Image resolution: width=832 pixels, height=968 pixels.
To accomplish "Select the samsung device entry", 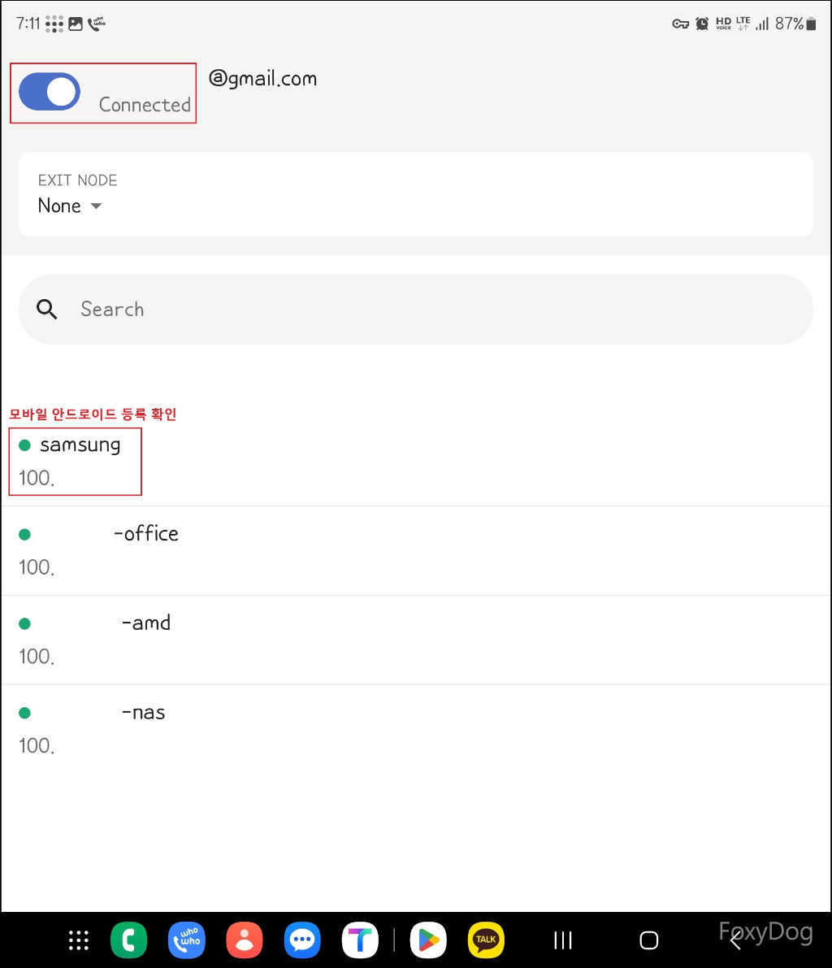I will click(x=415, y=461).
